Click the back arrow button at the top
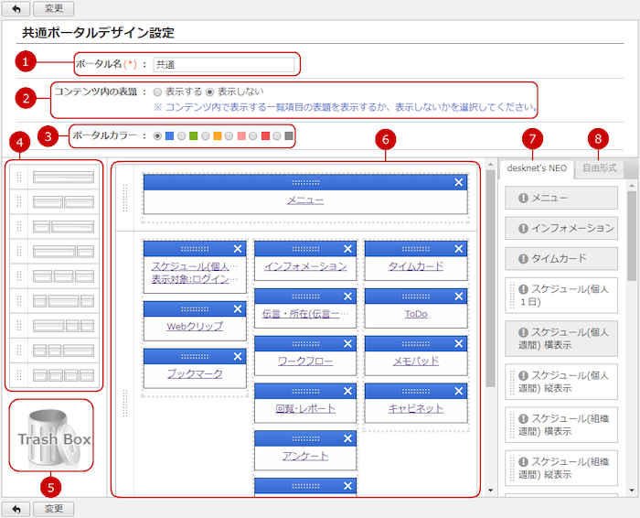Viewport: 640px width, 518px height. tap(16, 8)
